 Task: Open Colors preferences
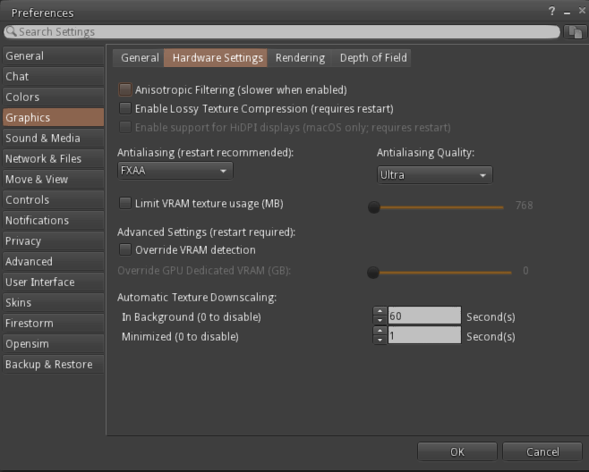pos(54,97)
